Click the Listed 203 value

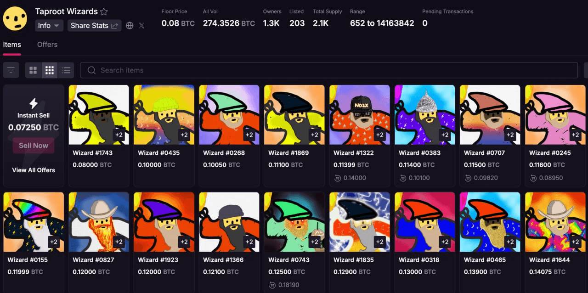point(297,23)
